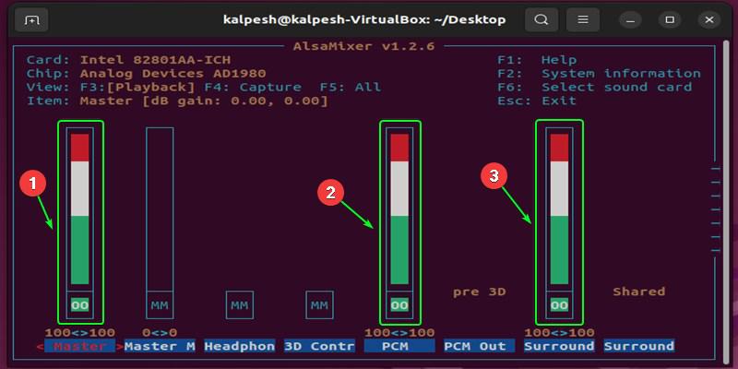Click the red annotation circle numbered 2
This screenshot has width=738, height=369.
(330, 193)
